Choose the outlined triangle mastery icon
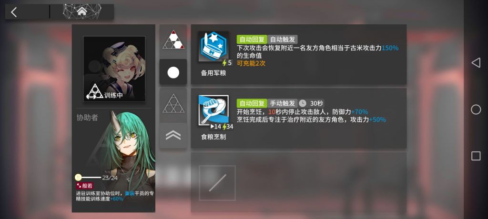 pyautogui.click(x=173, y=104)
